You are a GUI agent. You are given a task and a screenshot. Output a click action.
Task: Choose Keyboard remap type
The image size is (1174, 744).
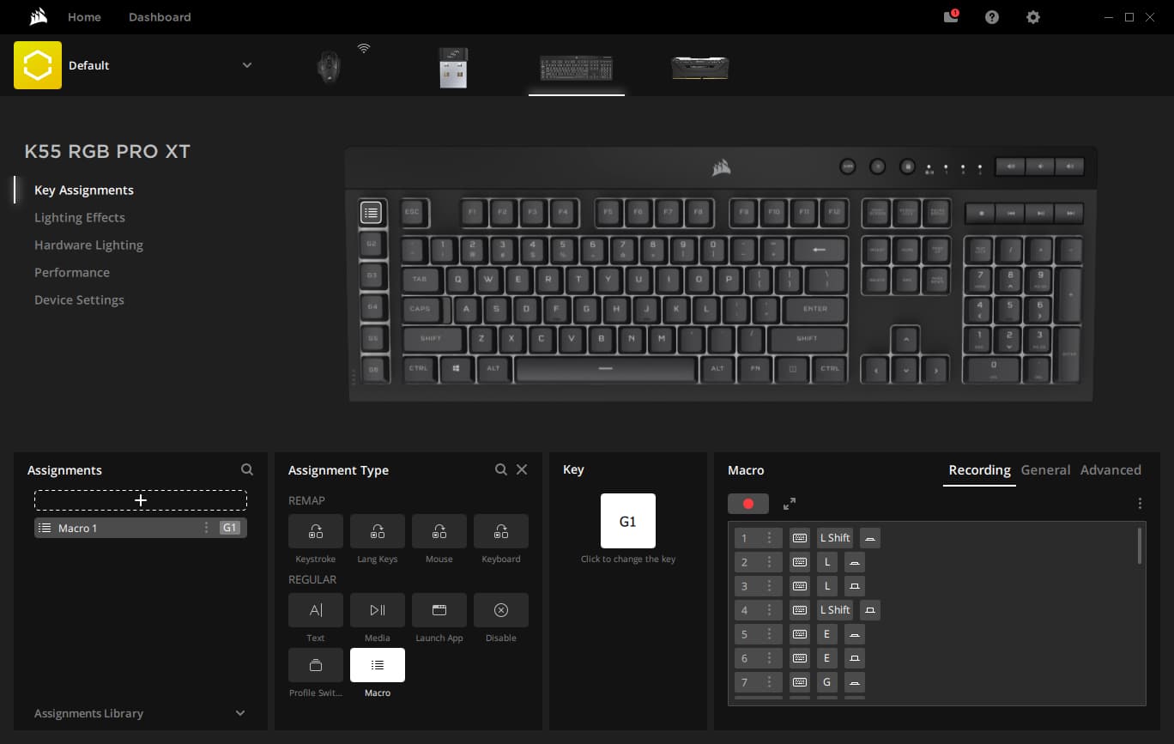point(501,531)
